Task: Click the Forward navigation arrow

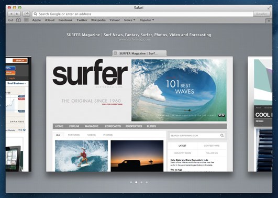Action: click(17, 14)
